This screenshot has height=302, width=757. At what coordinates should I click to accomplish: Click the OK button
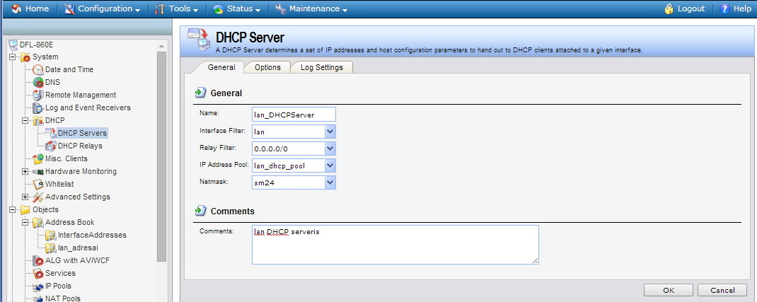[x=669, y=290]
